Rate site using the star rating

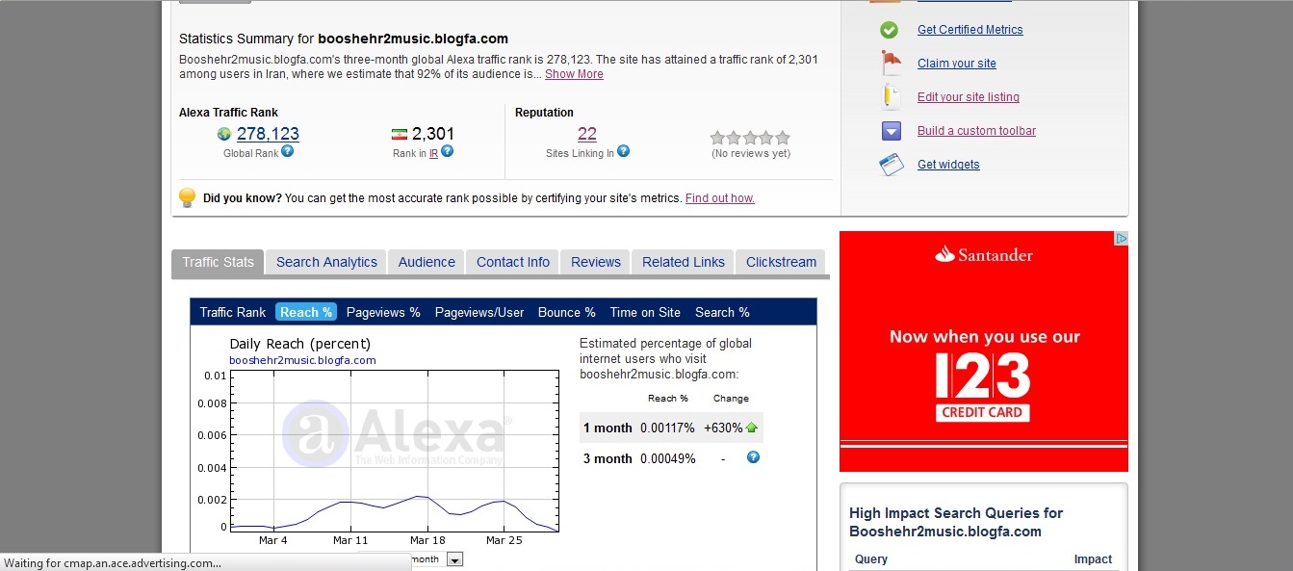click(x=750, y=138)
